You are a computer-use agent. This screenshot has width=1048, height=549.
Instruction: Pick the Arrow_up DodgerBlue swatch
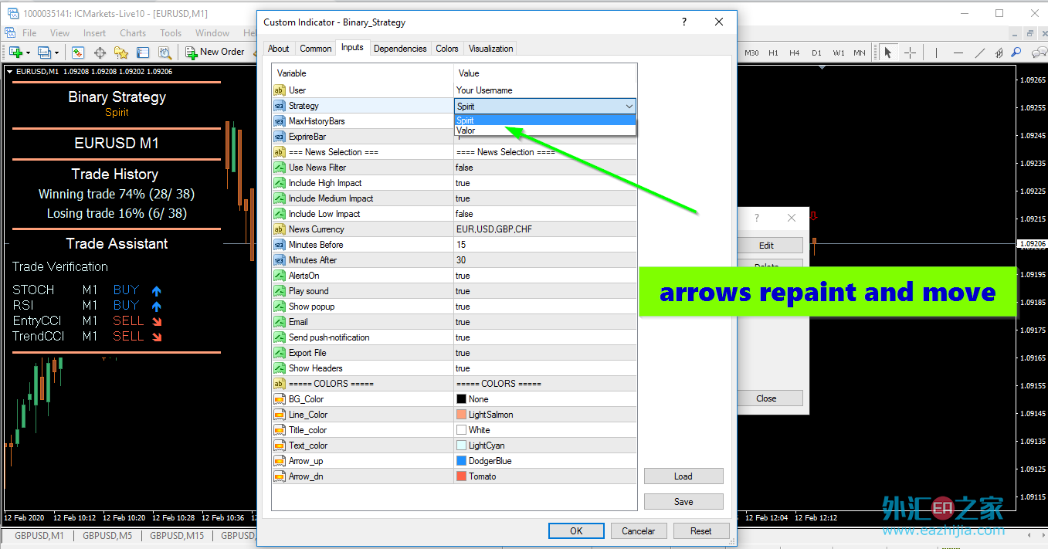coord(462,461)
